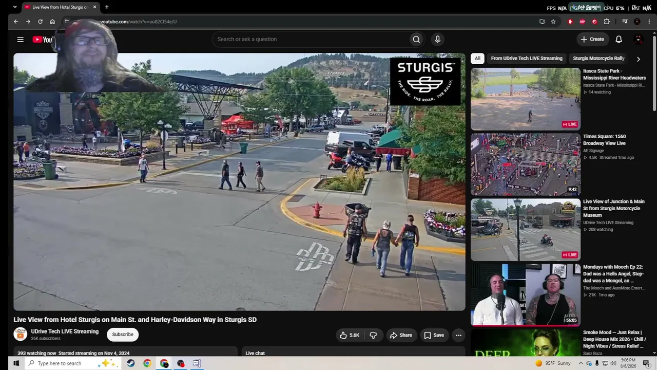Open the taskbar clock showing 5:06 PM
This screenshot has height=370, width=657.
click(628, 363)
